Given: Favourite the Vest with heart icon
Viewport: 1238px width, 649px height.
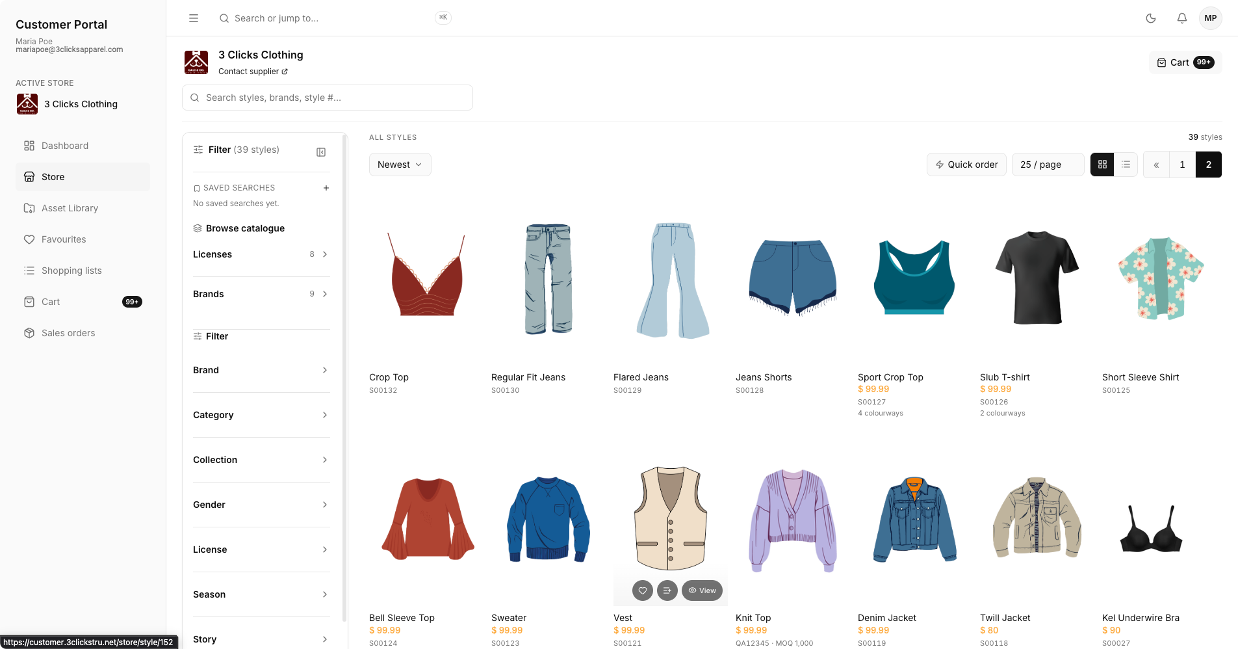Looking at the screenshot, I should 643,590.
